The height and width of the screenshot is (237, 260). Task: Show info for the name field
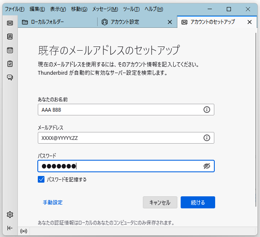pos(206,110)
